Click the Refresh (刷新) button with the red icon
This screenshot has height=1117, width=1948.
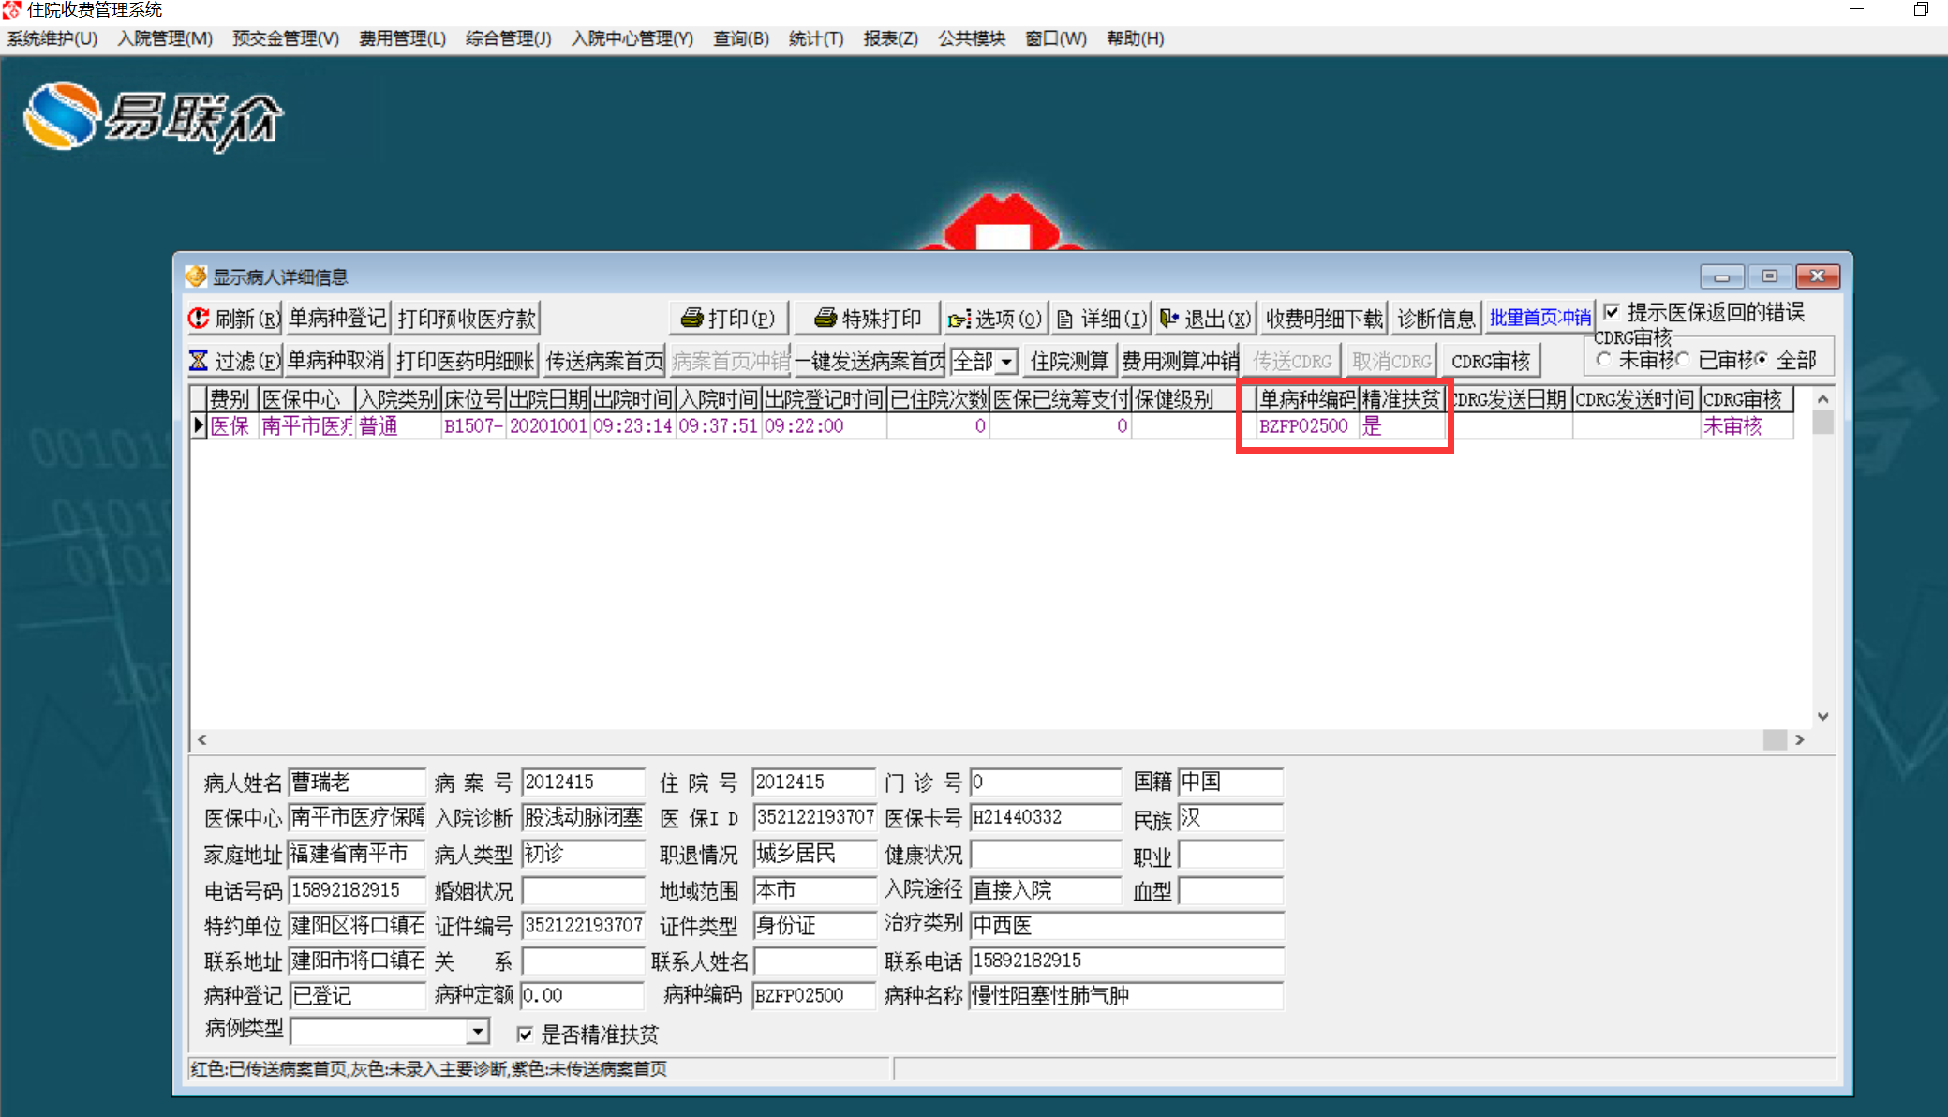tap(233, 319)
